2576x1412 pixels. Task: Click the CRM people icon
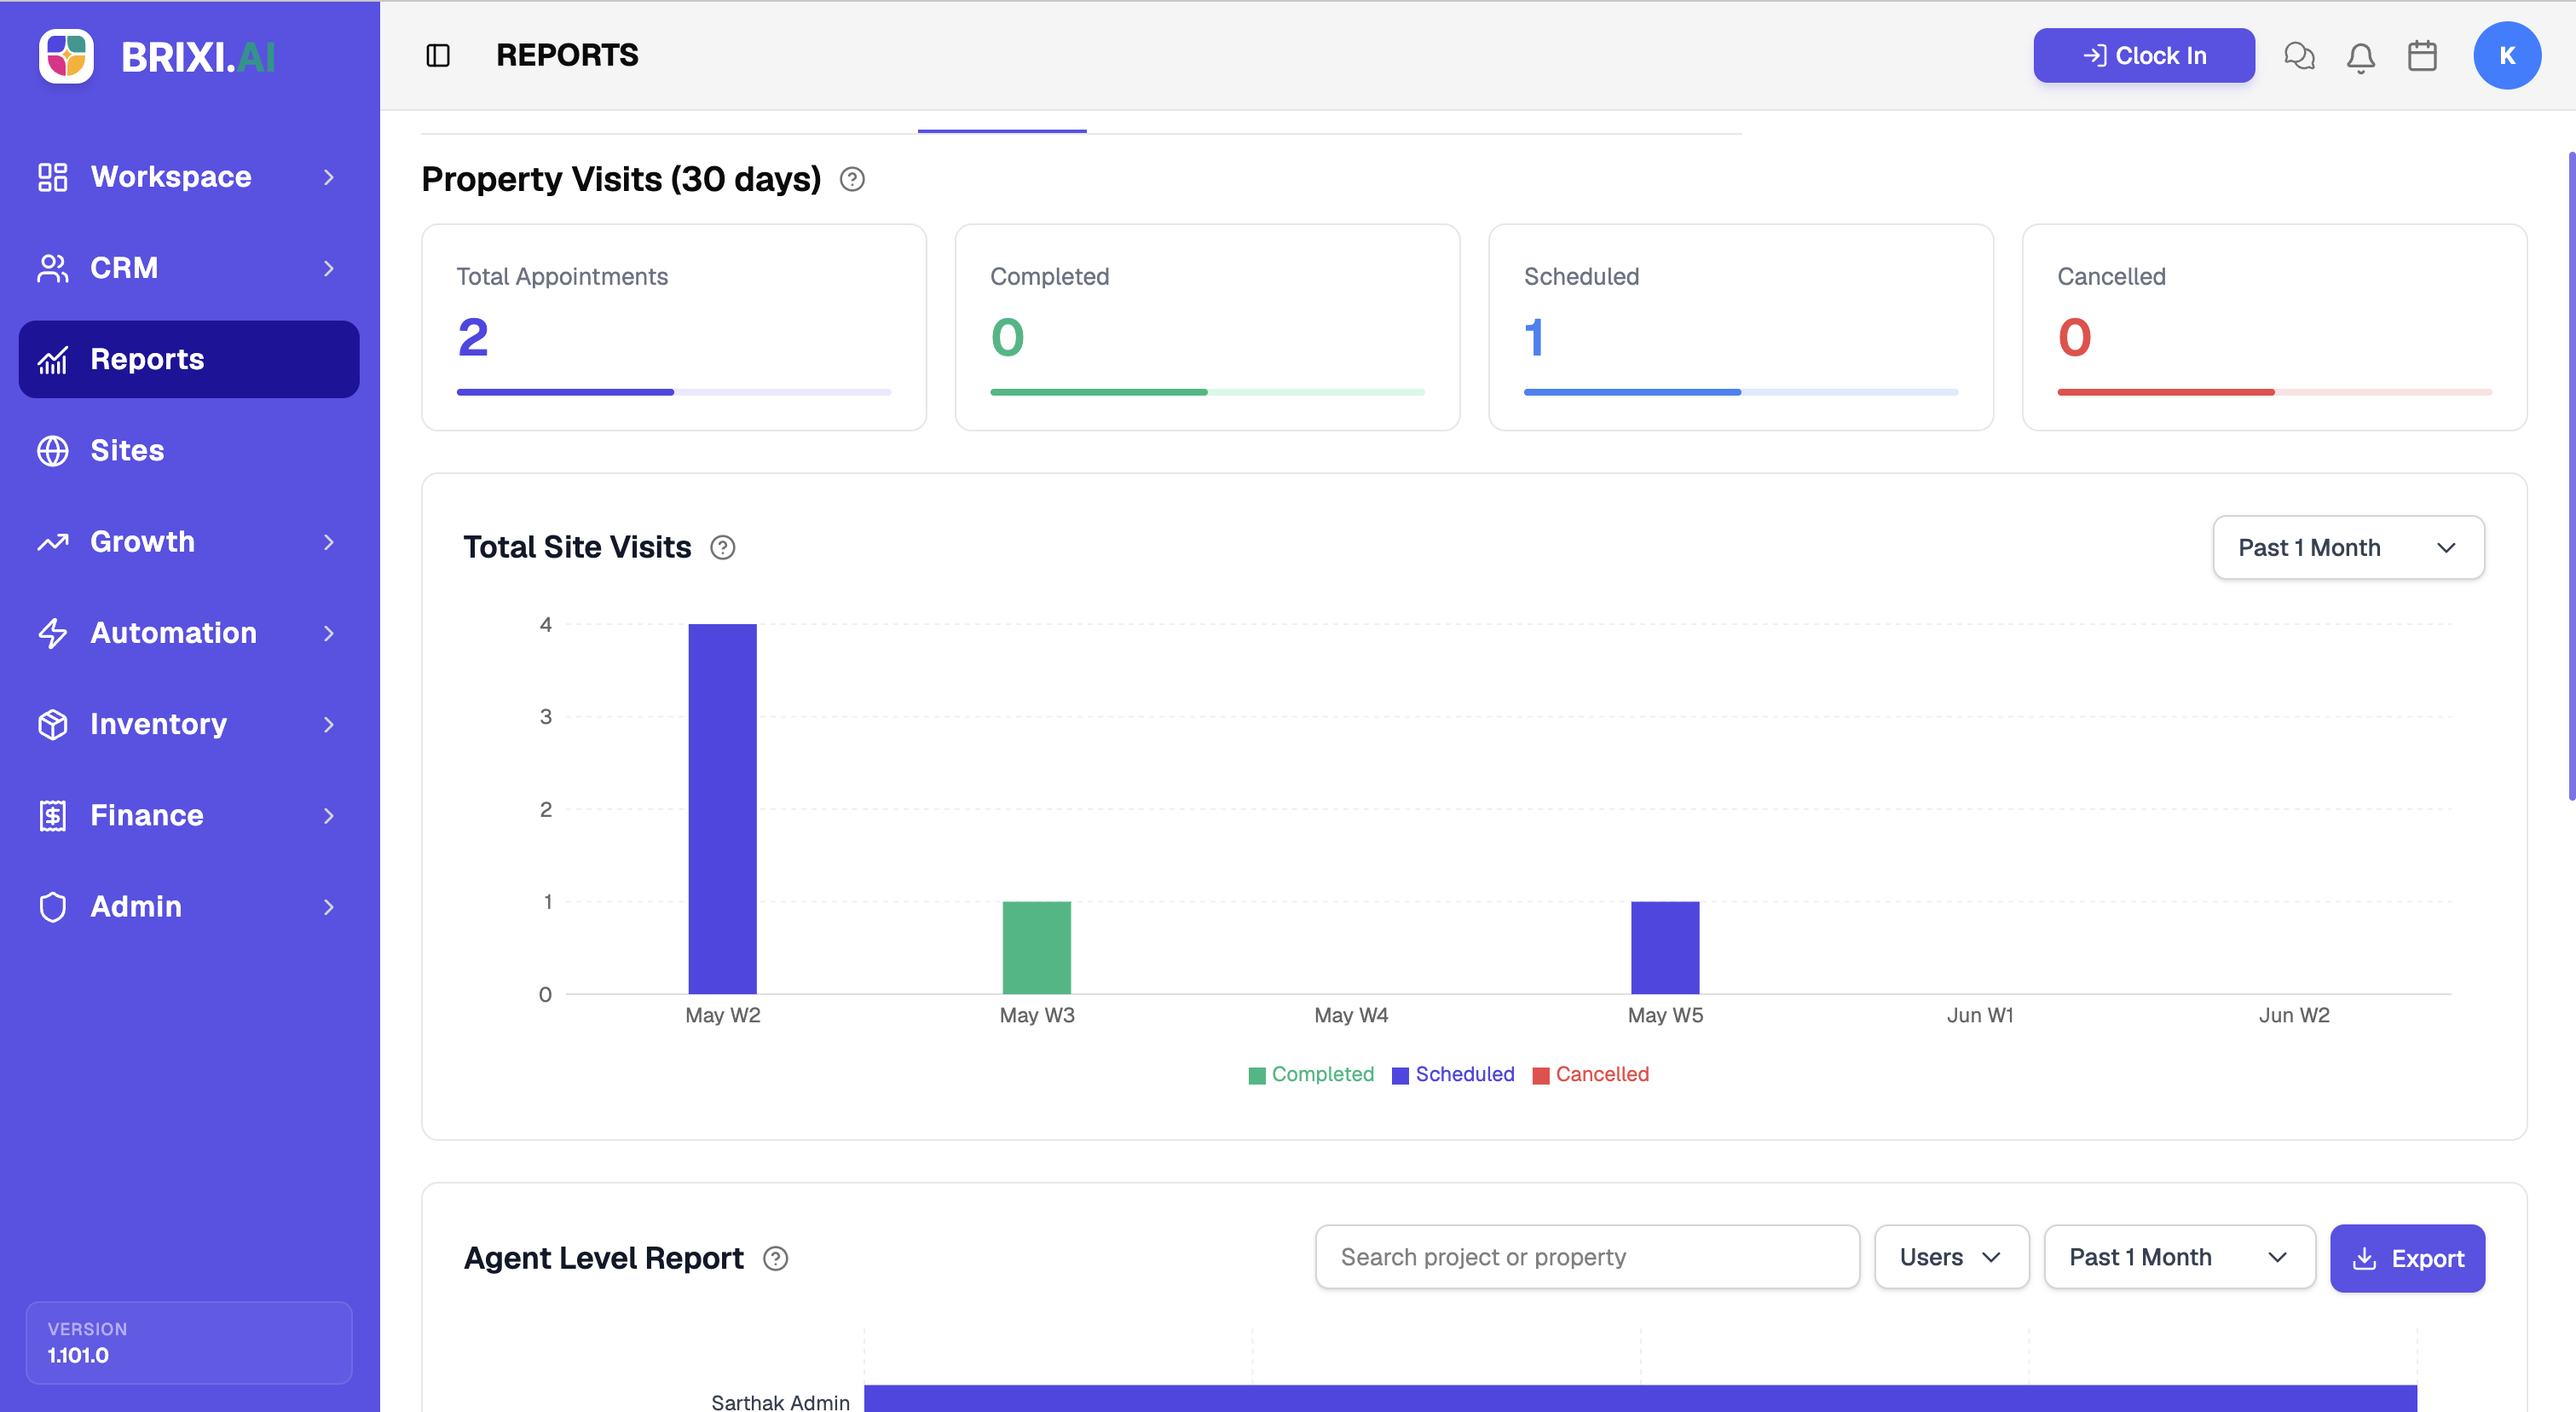coord(53,268)
